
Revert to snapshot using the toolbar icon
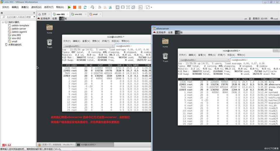coord(105,7)
